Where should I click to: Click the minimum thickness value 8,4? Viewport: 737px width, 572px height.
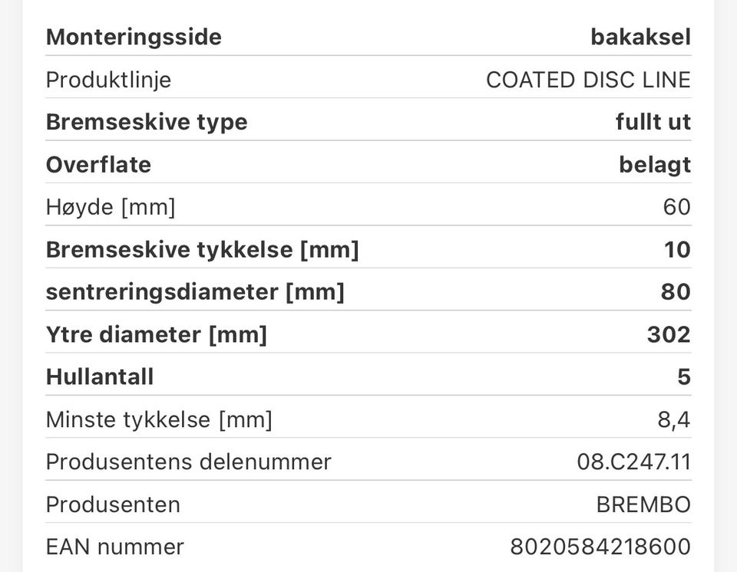pos(674,420)
